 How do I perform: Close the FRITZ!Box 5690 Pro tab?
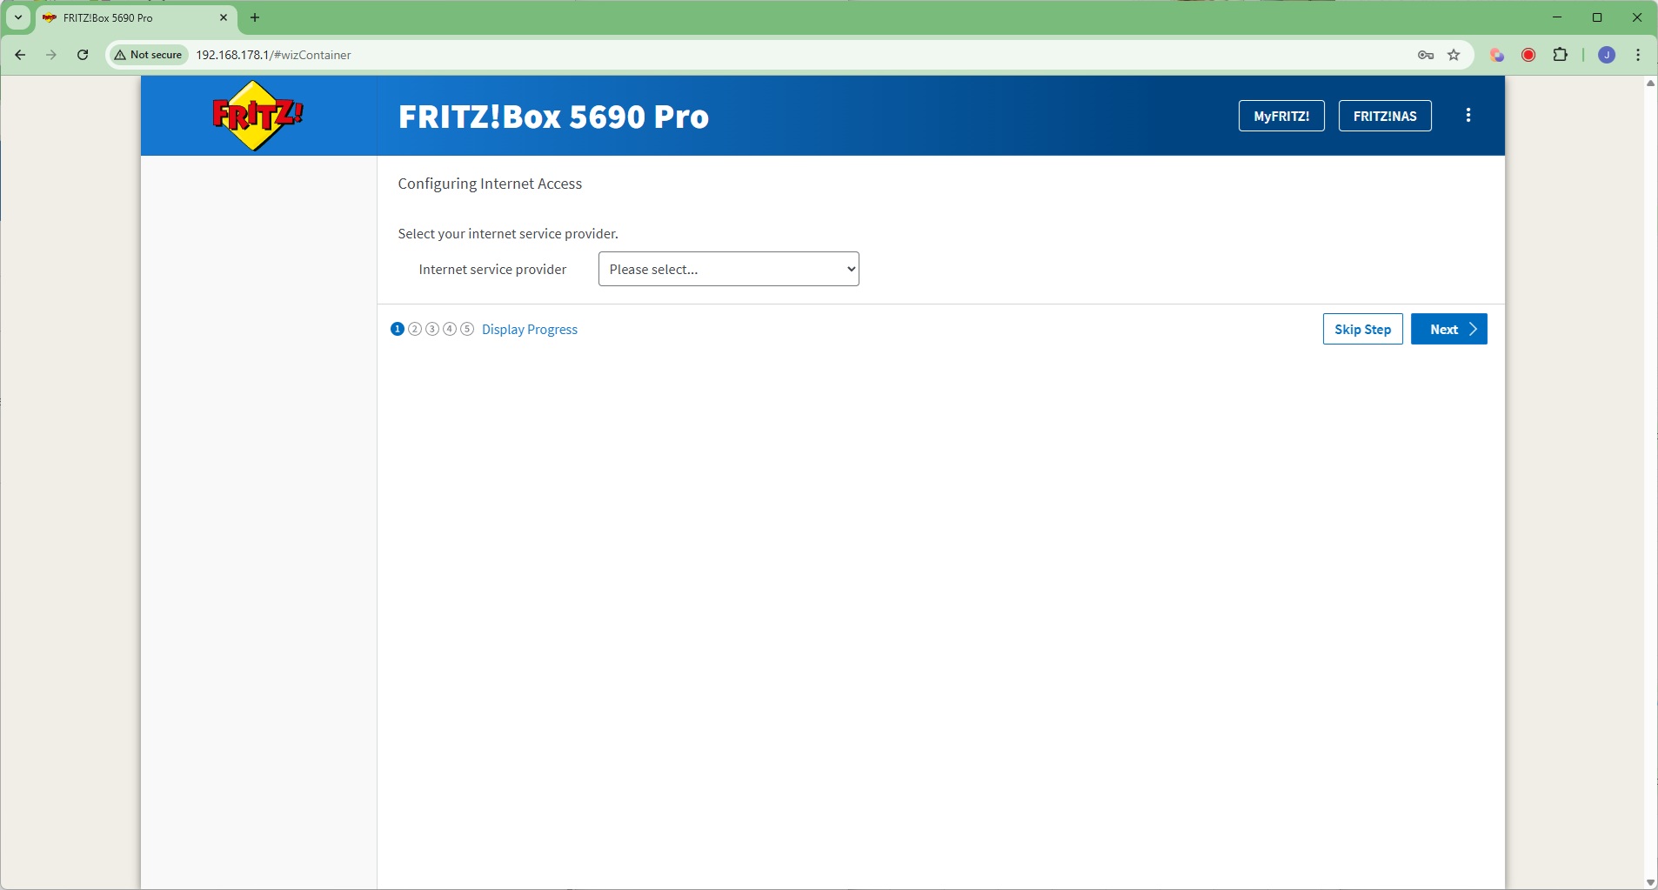224,17
